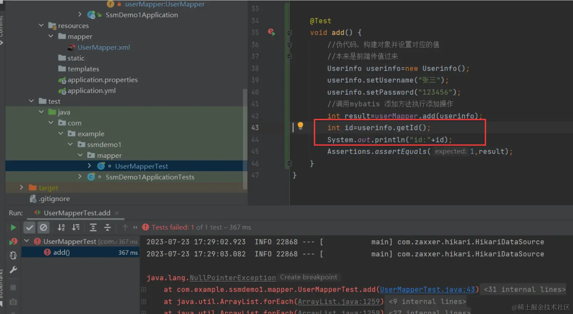Stop the running process

13,288
